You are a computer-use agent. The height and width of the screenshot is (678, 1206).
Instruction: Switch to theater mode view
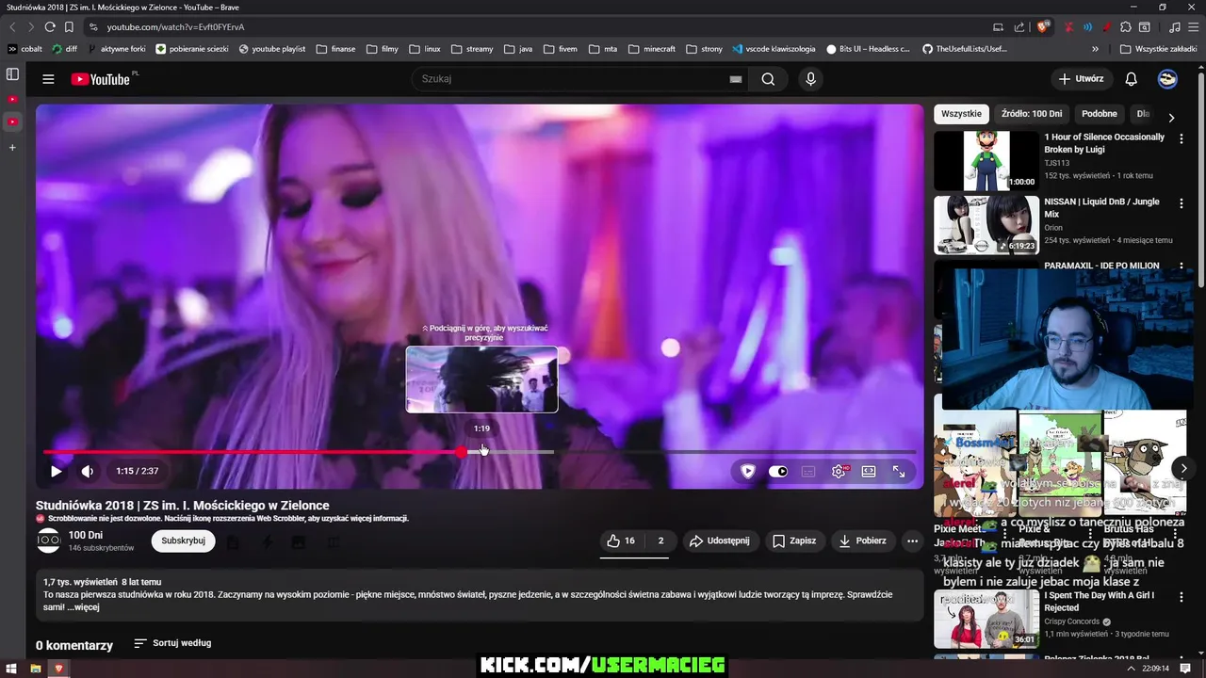pyautogui.click(x=869, y=471)
